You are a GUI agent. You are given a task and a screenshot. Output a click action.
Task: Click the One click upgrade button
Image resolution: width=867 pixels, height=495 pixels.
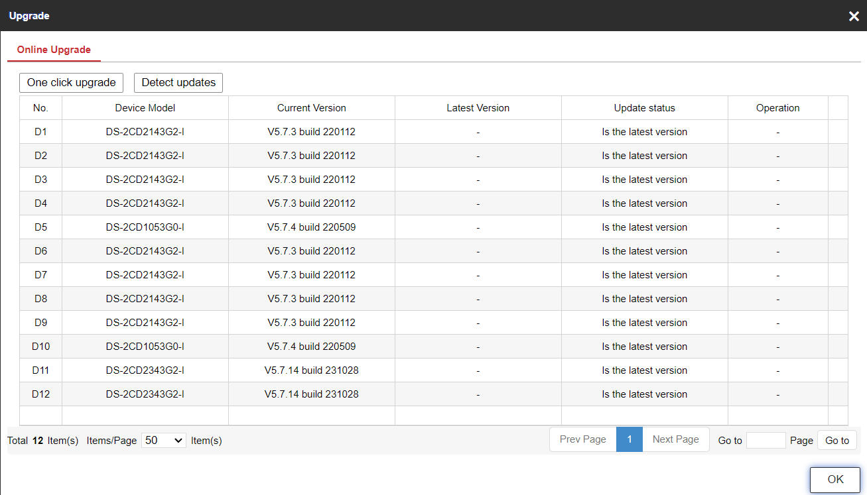click(72, 83)
